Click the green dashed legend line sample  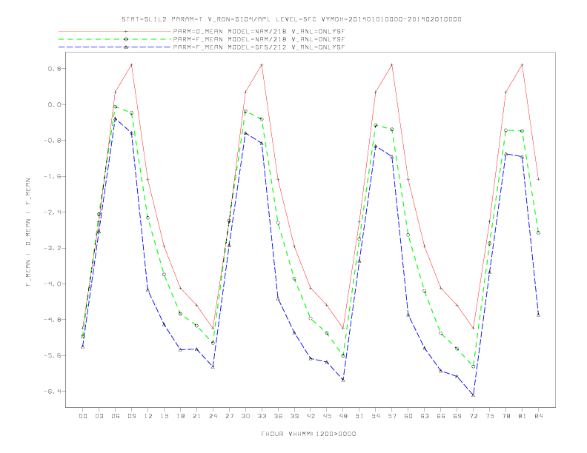(x=115, y=39)
